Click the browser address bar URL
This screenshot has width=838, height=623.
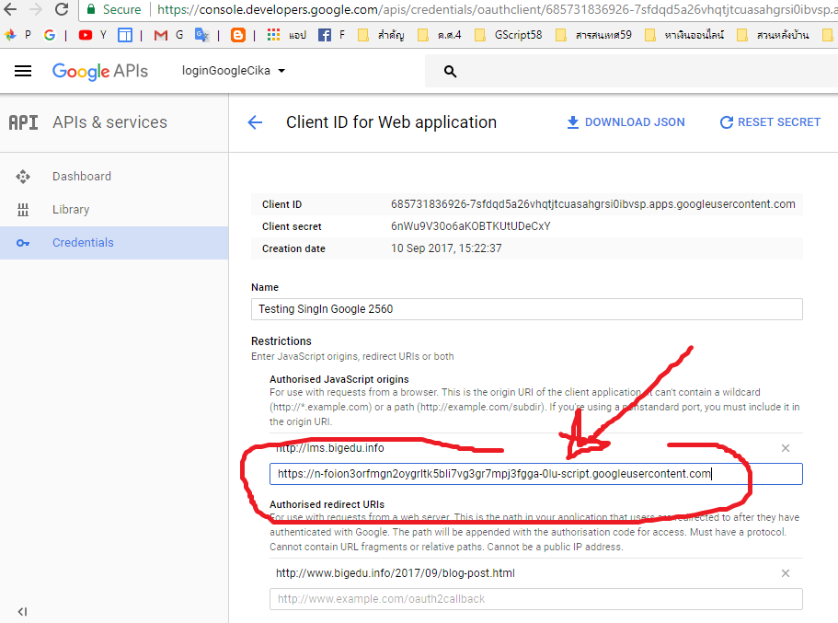pyautogui.click(x=497, y=9)
